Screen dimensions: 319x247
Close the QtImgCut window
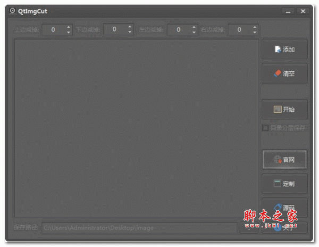coord(303,11)
